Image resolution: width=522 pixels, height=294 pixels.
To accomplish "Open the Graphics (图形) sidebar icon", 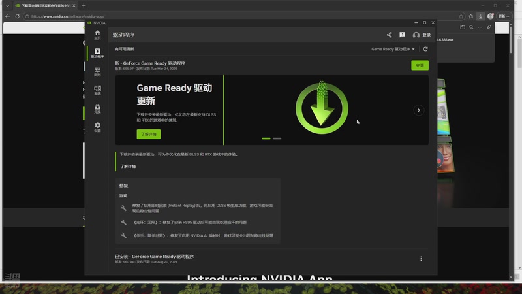I will coord(97,72).
